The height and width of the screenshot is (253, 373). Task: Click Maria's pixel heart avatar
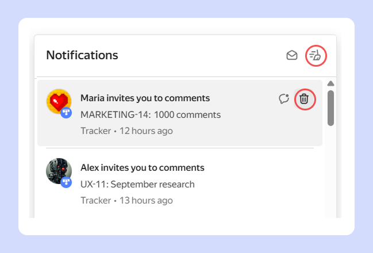tap(58, 101)
